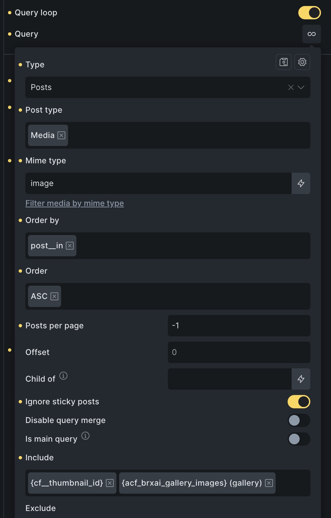Image resolution: width=331 pixels, height=518 pixels.
Task: Expand the Type dropdown chevron
Action: click(x=301, y=87)
